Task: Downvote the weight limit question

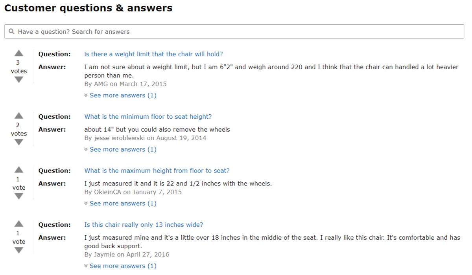Action: point(19,79)
